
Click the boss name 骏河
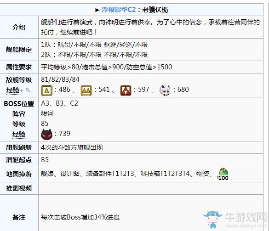click(x=47, y=113)
